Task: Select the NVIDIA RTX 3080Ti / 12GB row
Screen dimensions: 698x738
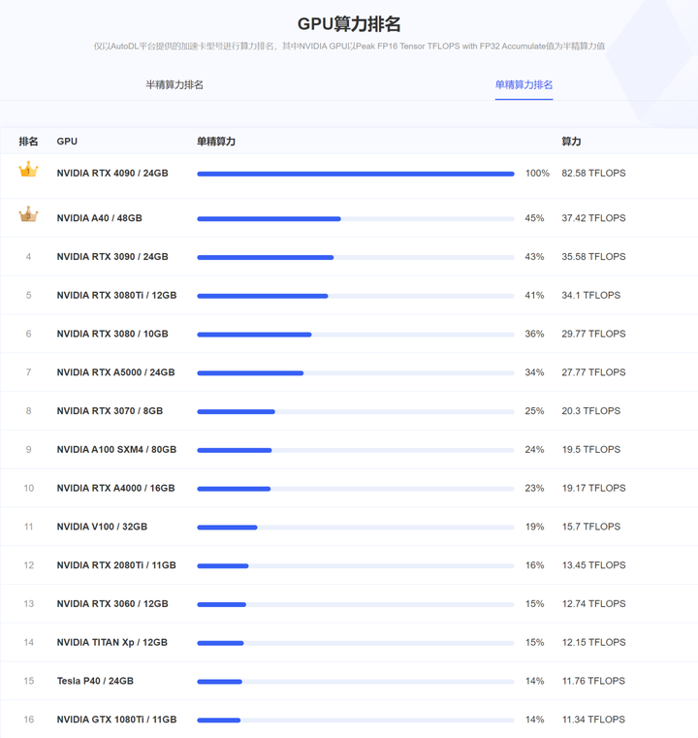Action: (x=115, y=296)
